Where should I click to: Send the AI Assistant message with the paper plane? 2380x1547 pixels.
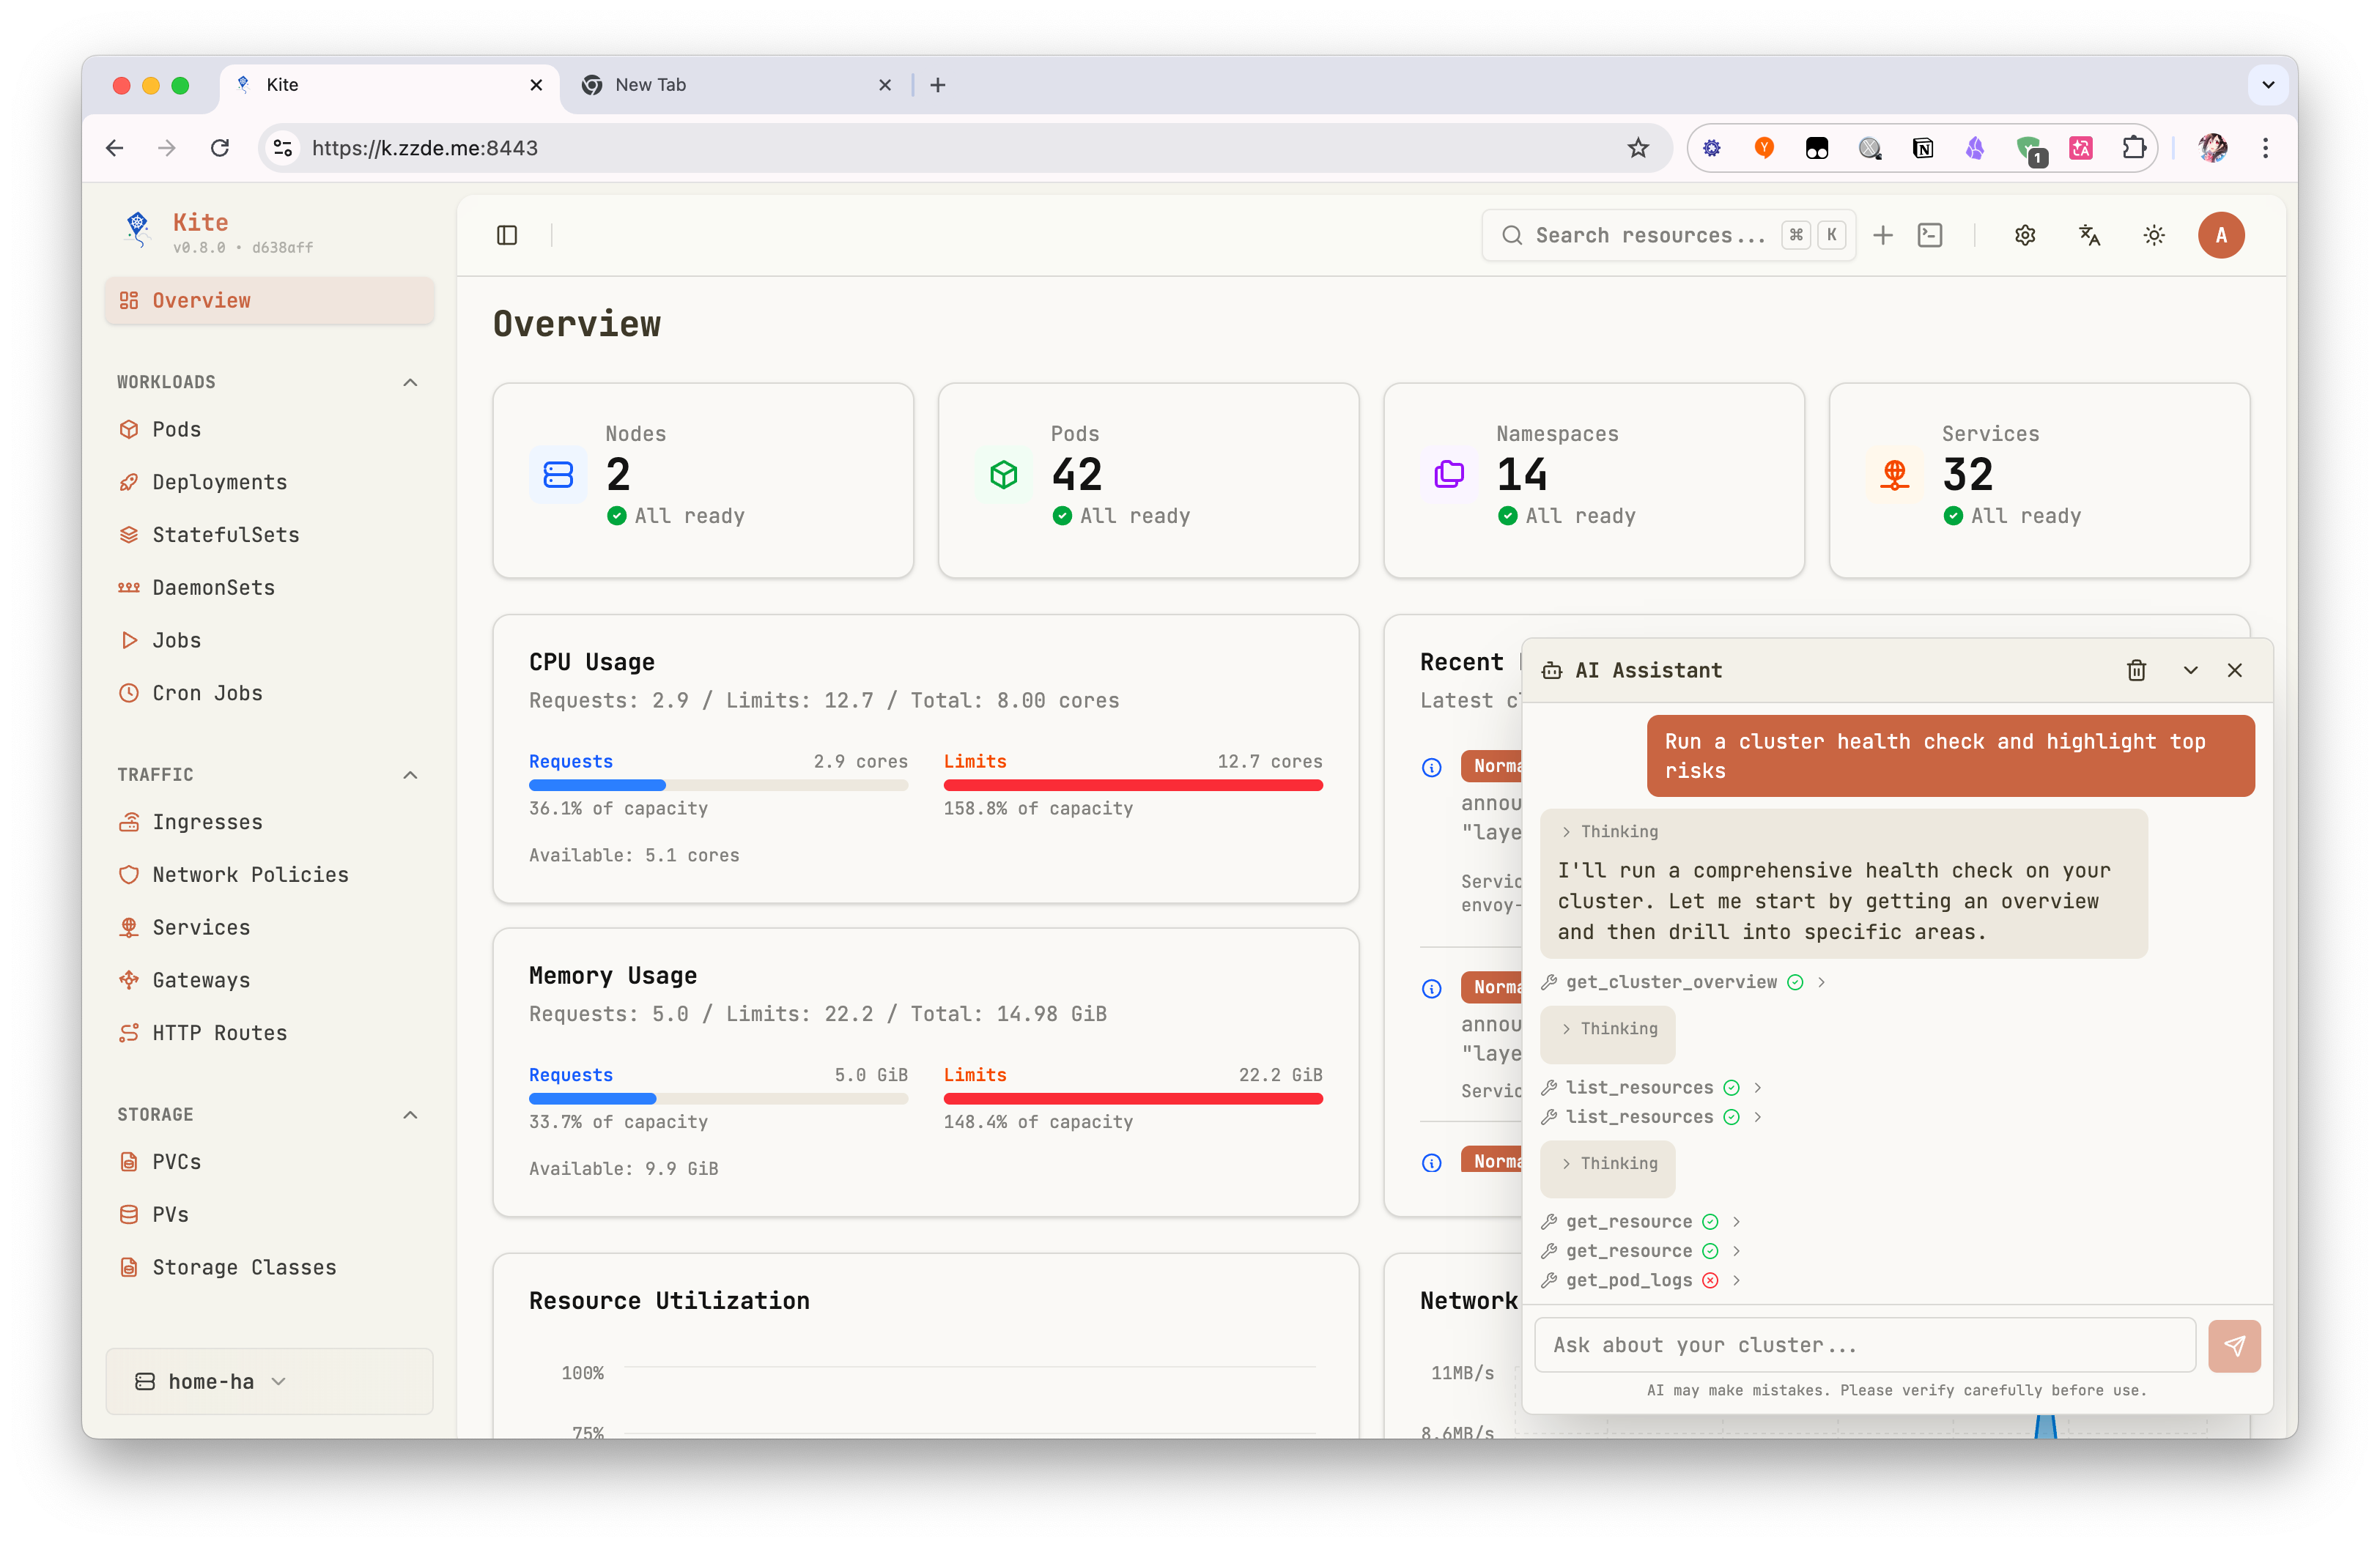point(2235,1345)
